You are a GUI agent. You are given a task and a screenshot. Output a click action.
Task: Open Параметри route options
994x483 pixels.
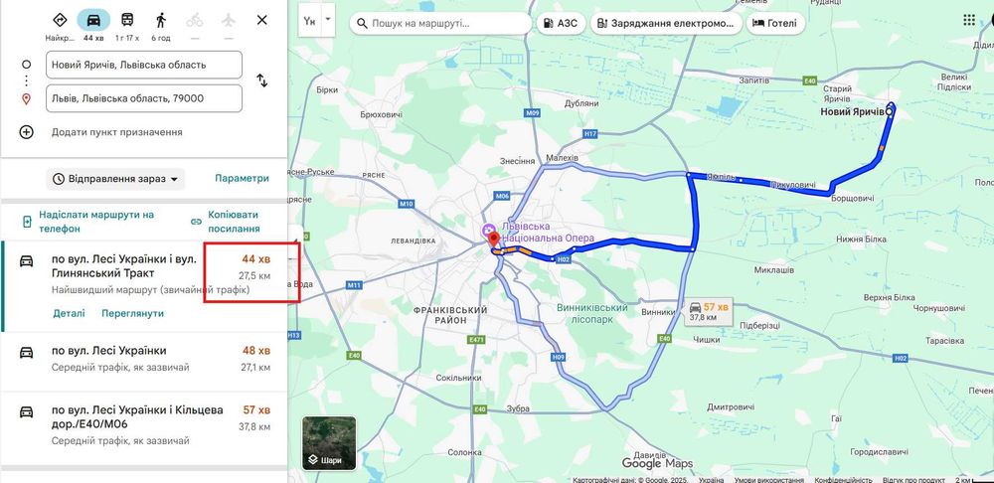coord(242,178)
